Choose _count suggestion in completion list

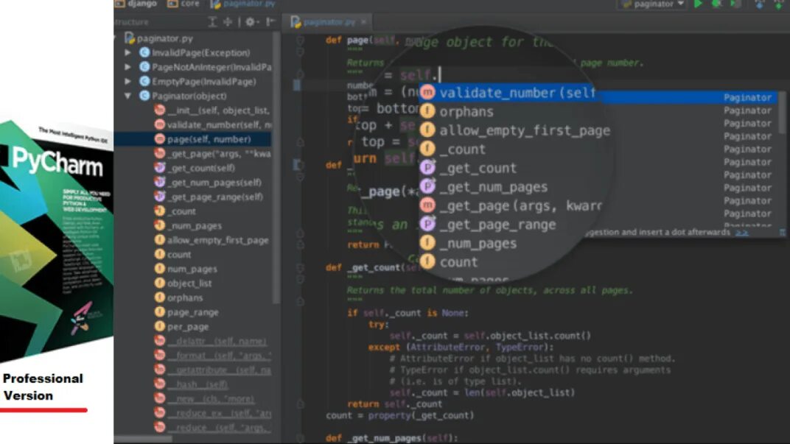pyautogui.click(x=463, y=149)
